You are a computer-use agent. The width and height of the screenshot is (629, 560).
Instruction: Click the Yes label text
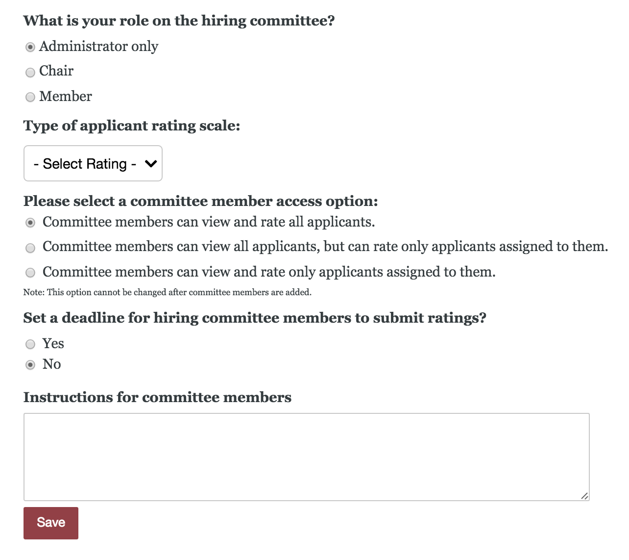click(x=53, y=343)
